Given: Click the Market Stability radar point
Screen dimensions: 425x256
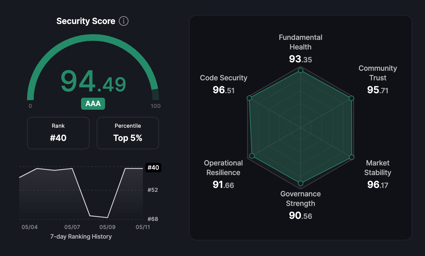Looking at the screenshot, I should pyautogui.click(x=352, y=157).
